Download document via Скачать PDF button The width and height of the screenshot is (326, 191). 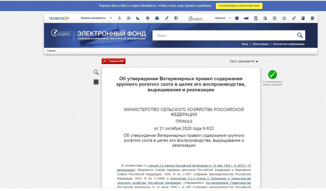pos(114,61)
